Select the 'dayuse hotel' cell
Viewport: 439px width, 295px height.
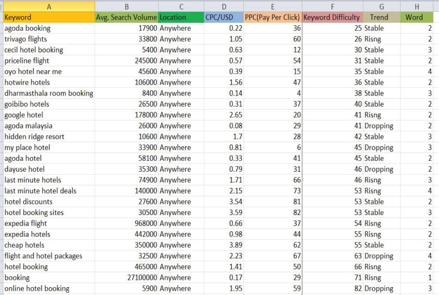point(49,169)
